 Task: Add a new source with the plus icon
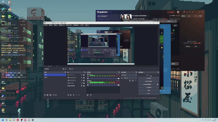[68, 95]
